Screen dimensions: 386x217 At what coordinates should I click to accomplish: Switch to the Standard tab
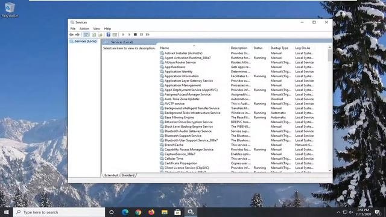coord(128,175)
